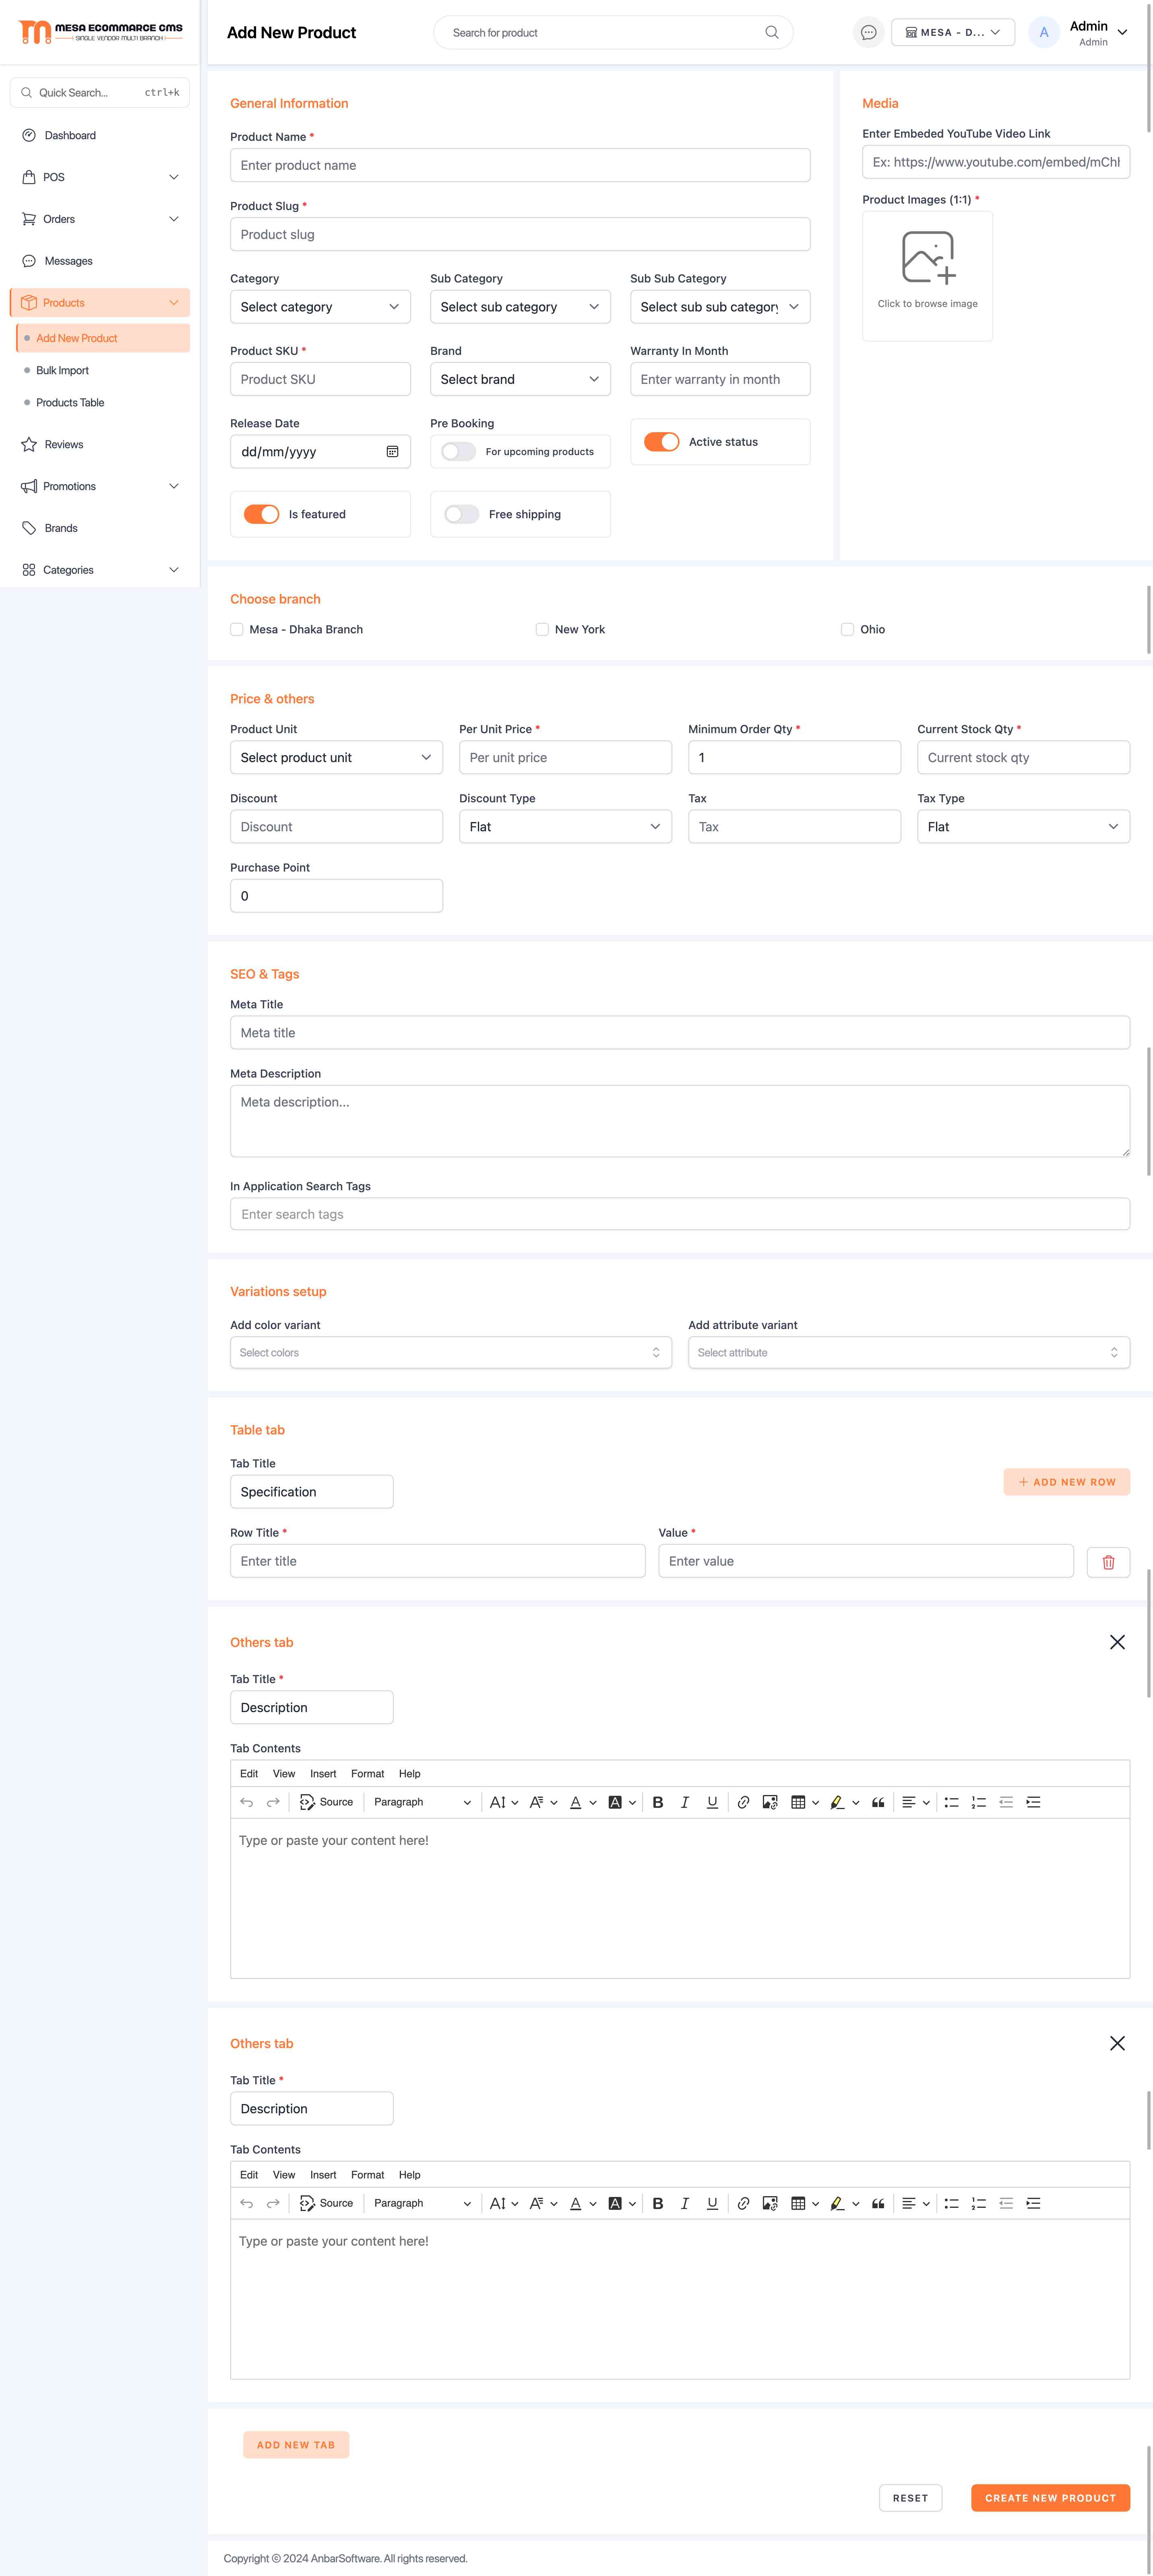Click Bold in first Others tab editor

[657, 1802]
